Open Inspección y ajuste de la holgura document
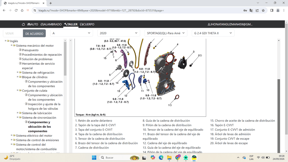Image resolution: width=288 pixels, height=162 pixels. coord(44,106)
